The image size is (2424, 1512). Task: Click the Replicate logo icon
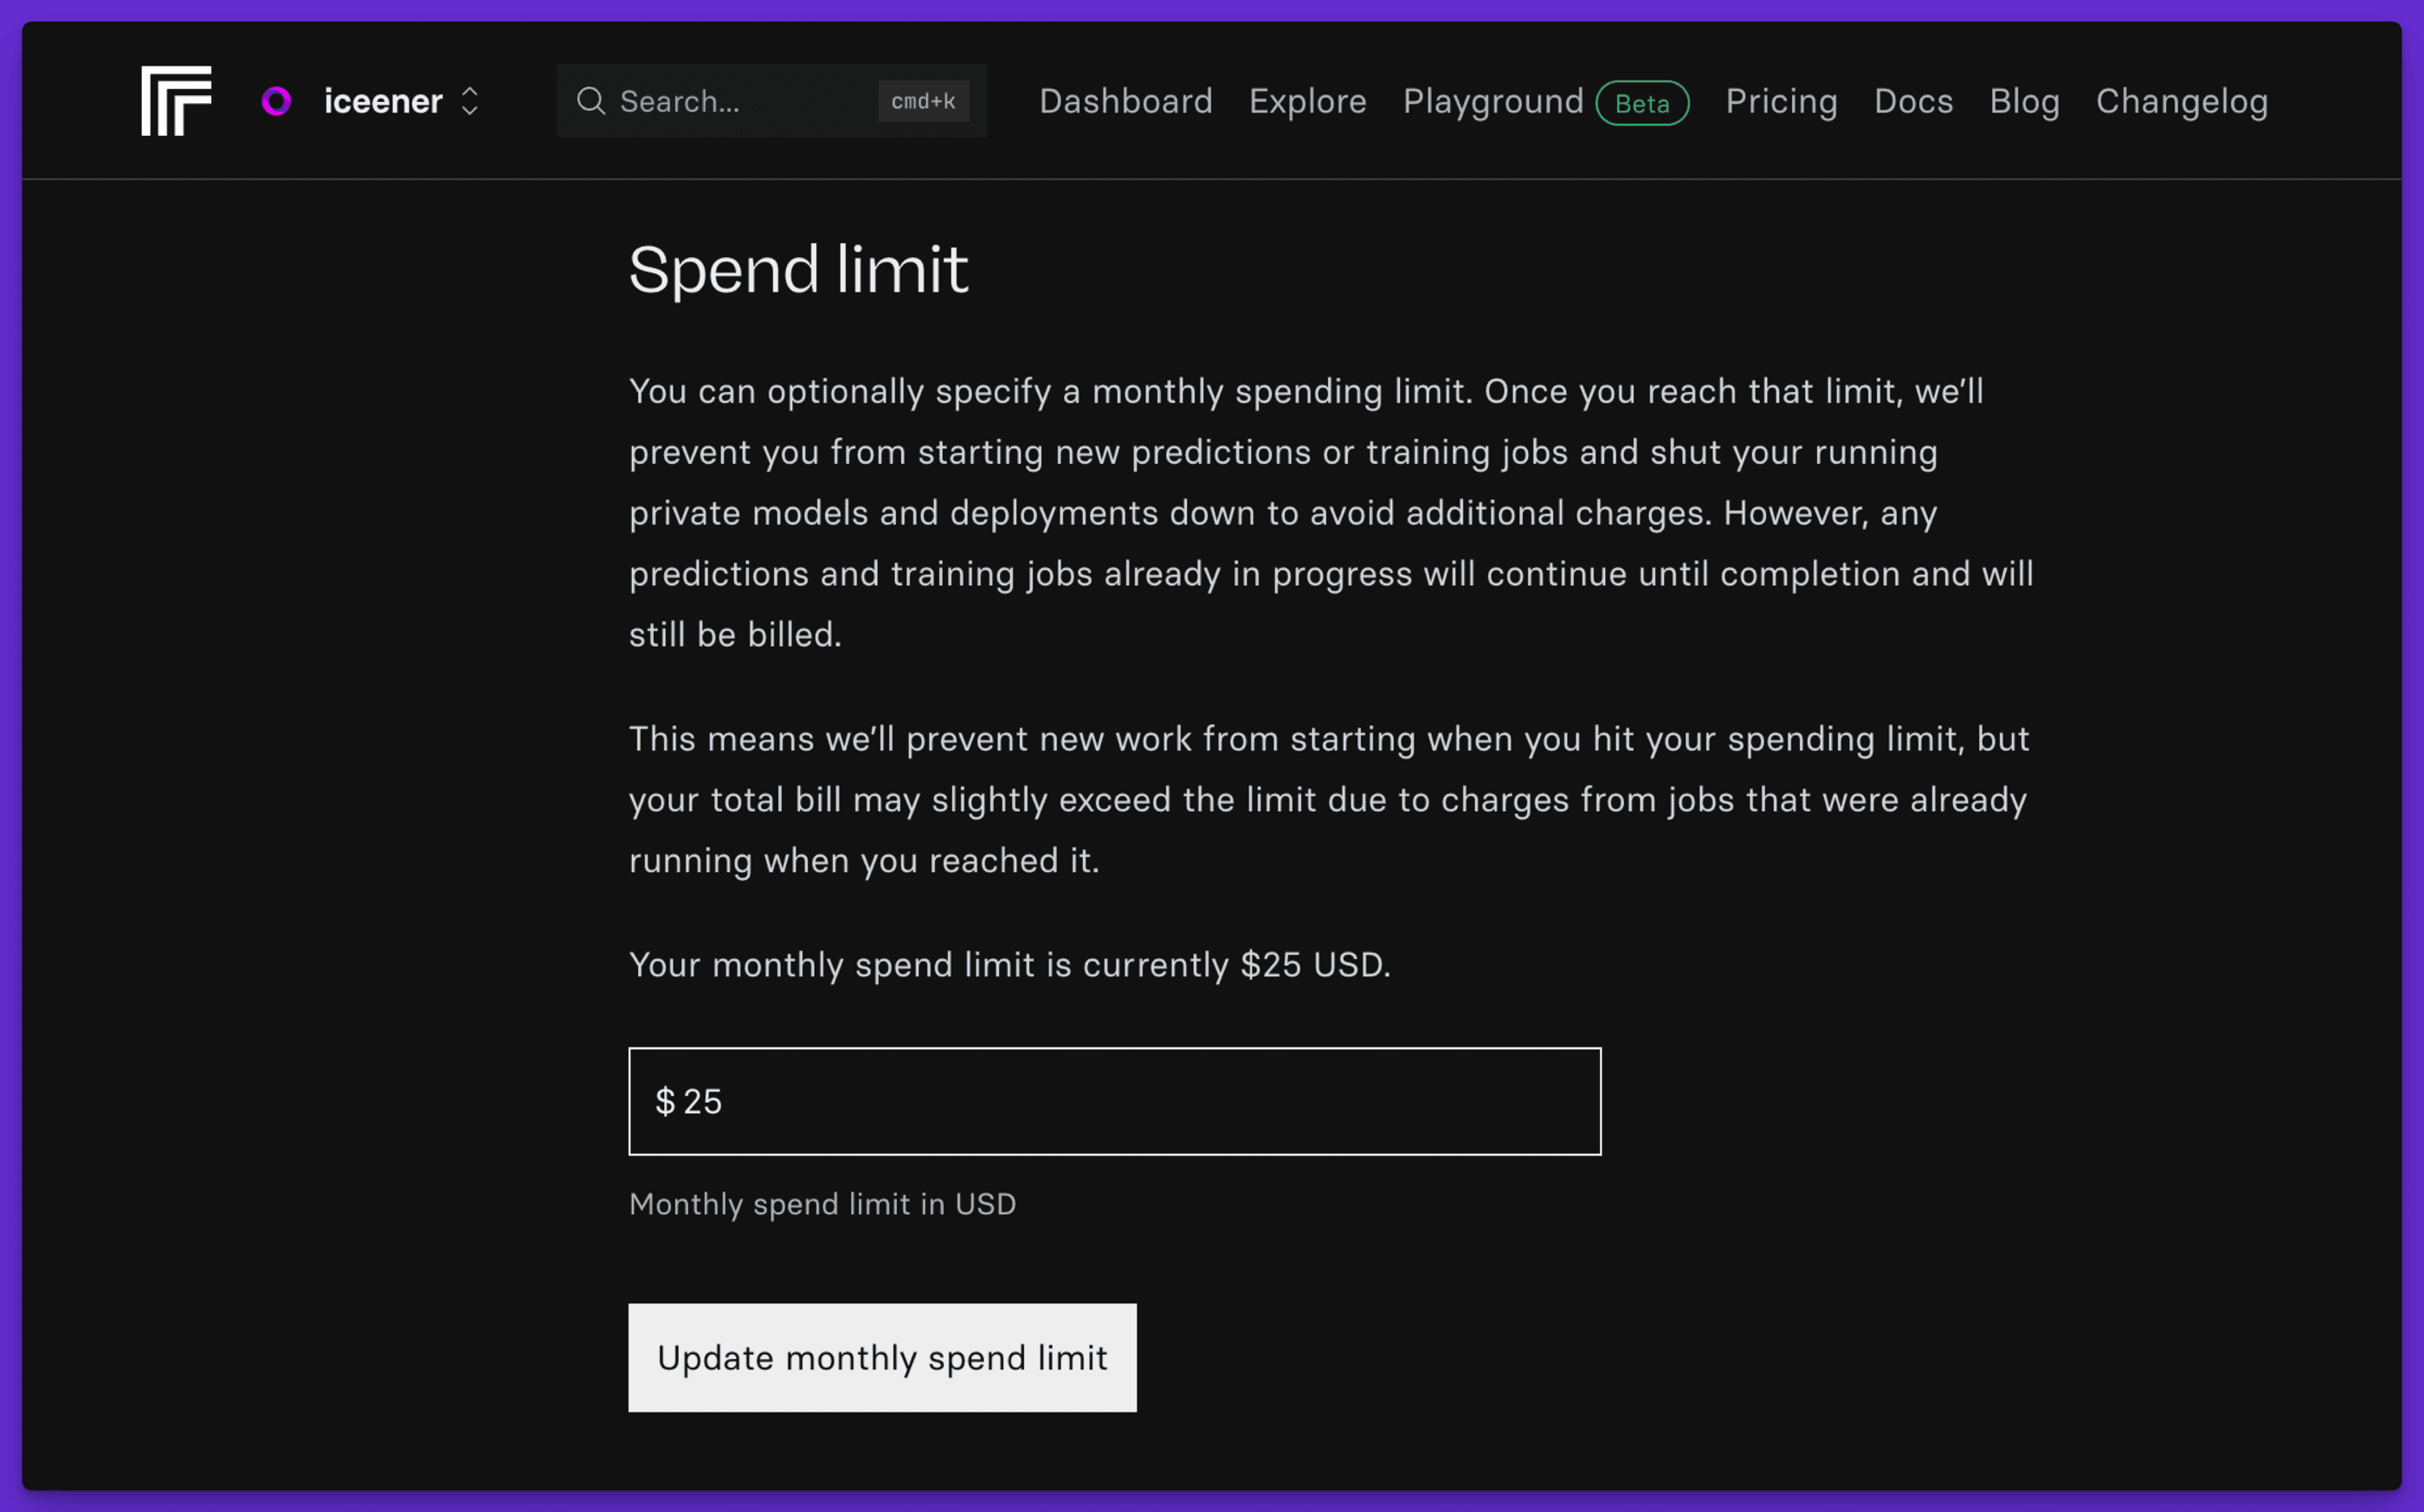[x=176, y=101]
